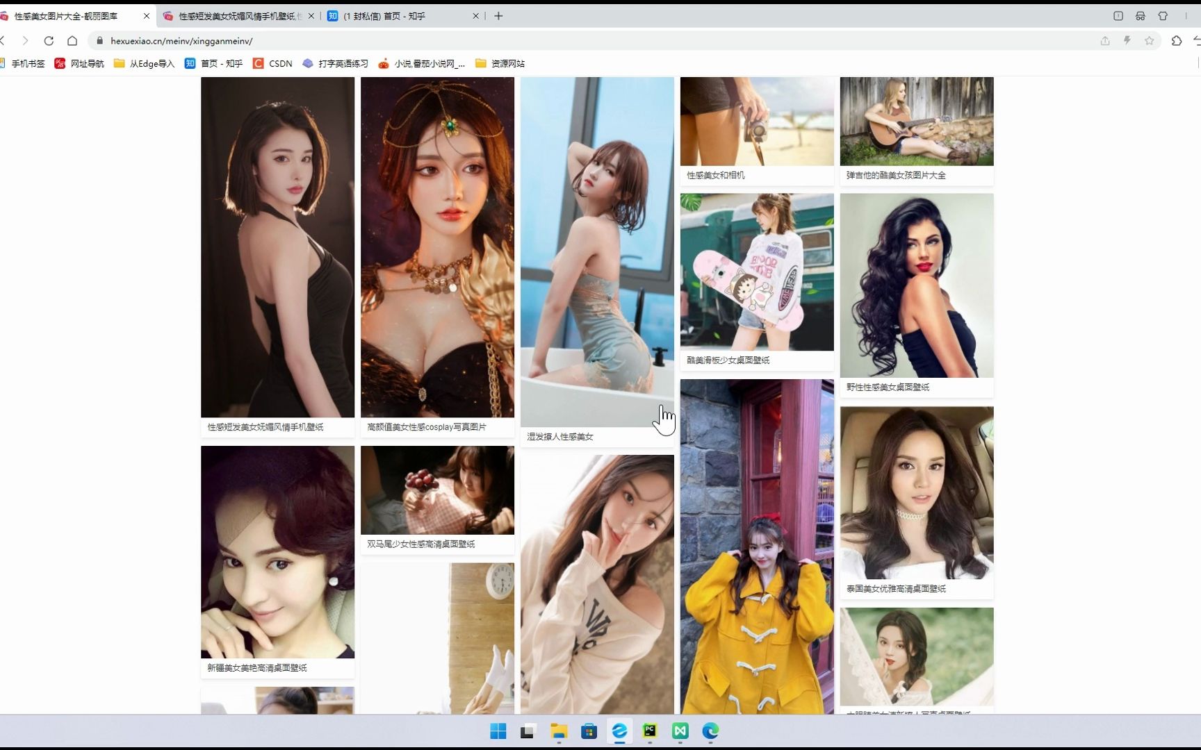Open the girl in yellow coat picture
Image resolution: width=1201 pixels, height=750 pixels.
(757, 547)
